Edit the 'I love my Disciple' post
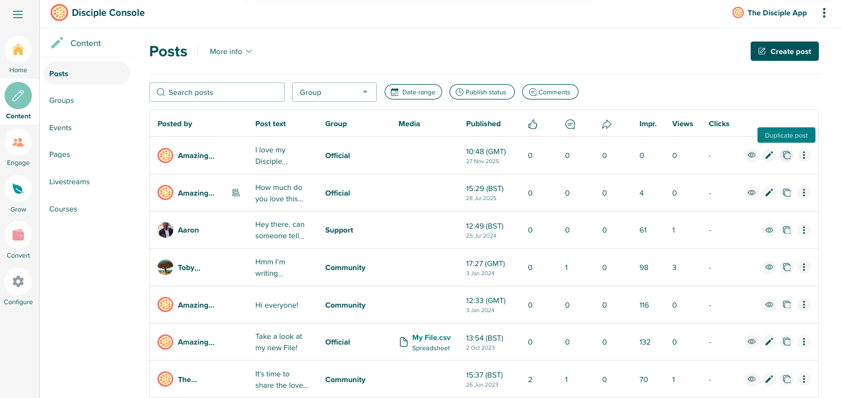The height and width of the screenshot is (398, 841). click(769, 155)
